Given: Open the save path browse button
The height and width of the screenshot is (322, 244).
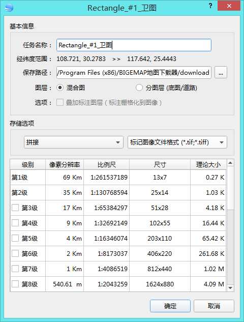Looking at the screenshot, I should (x=221, y=72).
